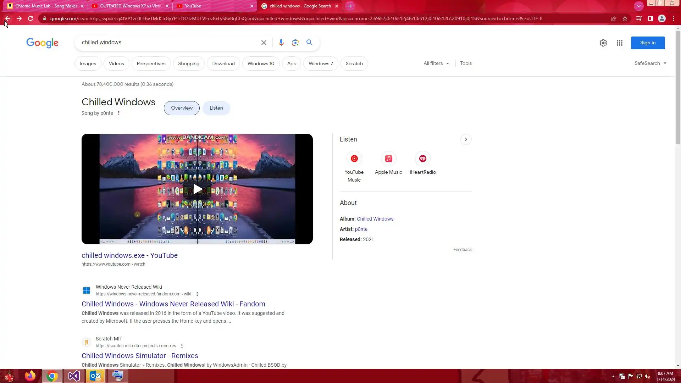Toggle Chrome side panel

pos(650,18)
